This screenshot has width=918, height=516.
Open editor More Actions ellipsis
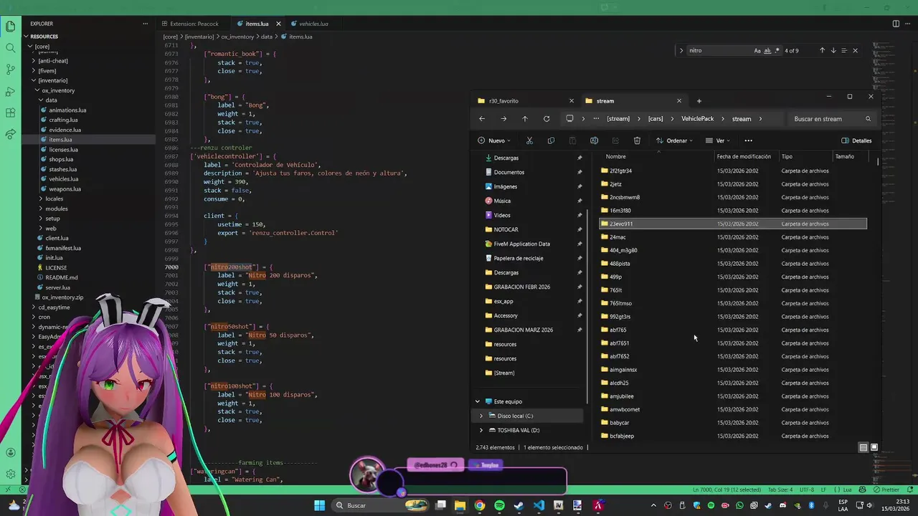point(908,24)
